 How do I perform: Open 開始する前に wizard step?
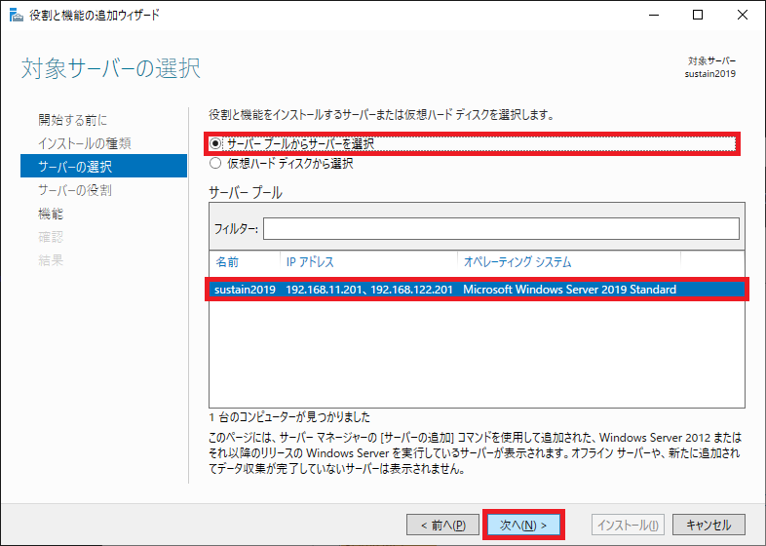(x=73, y=120)
